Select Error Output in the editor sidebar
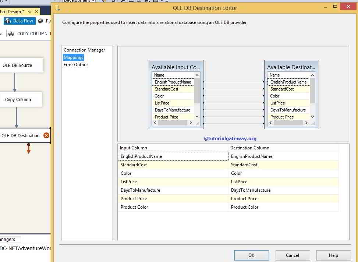Viewport: 358px width, 262px height. [x=75, y=65]
